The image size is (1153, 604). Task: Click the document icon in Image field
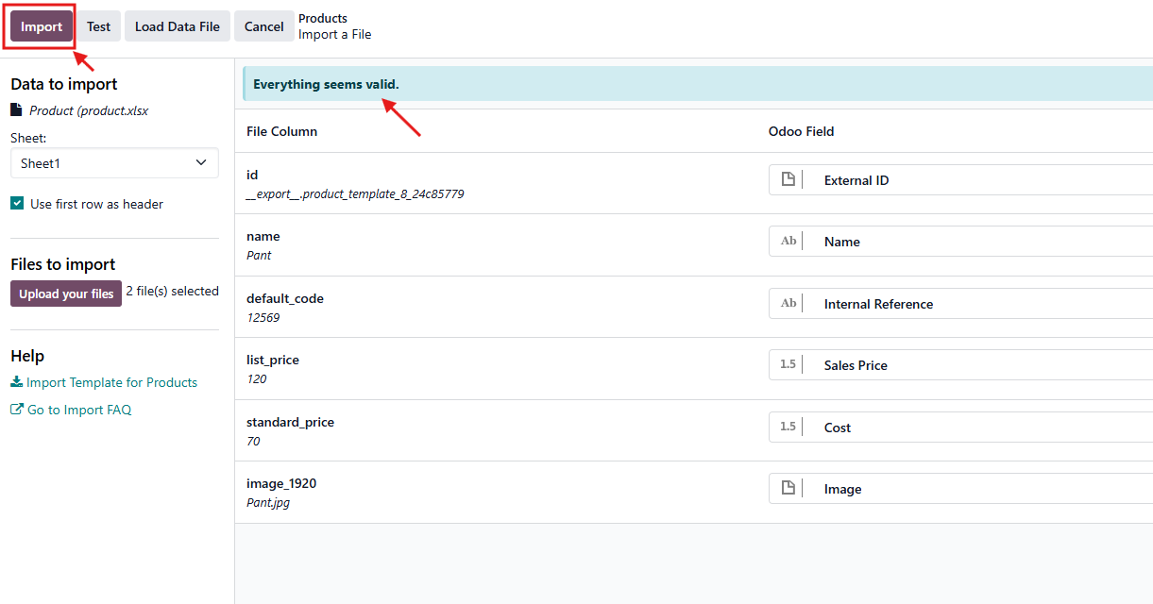pyautogui.click(x=788, y=489)
